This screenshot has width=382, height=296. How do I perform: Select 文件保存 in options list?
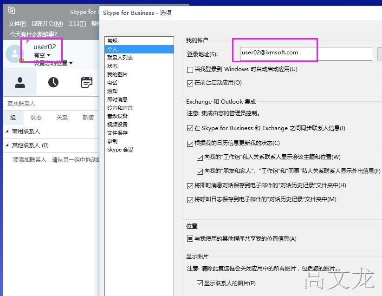pos(139,133)
